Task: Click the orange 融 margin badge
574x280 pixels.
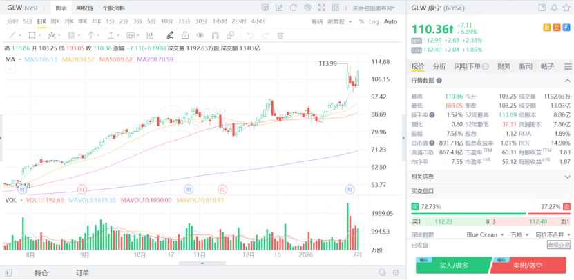Action: (547, 28)
